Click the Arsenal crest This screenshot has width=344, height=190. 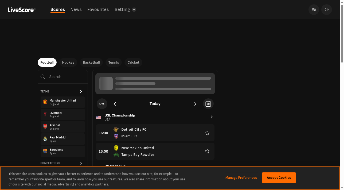45,127
